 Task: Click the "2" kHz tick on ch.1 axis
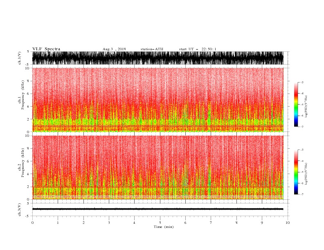[x=28, y=119]
